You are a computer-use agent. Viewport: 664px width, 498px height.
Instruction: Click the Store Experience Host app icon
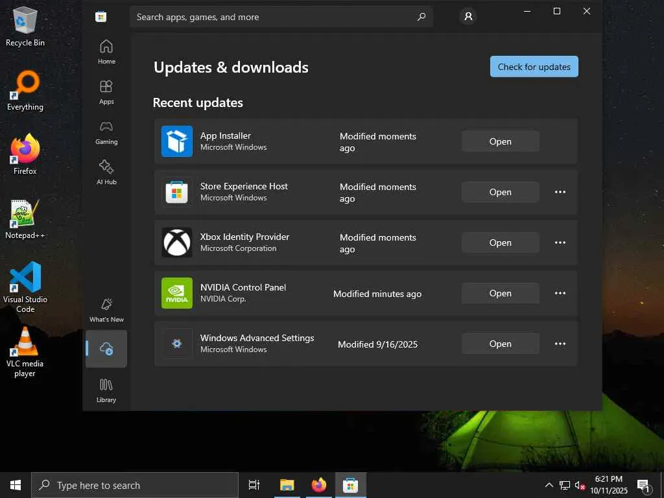coord(176,192)
